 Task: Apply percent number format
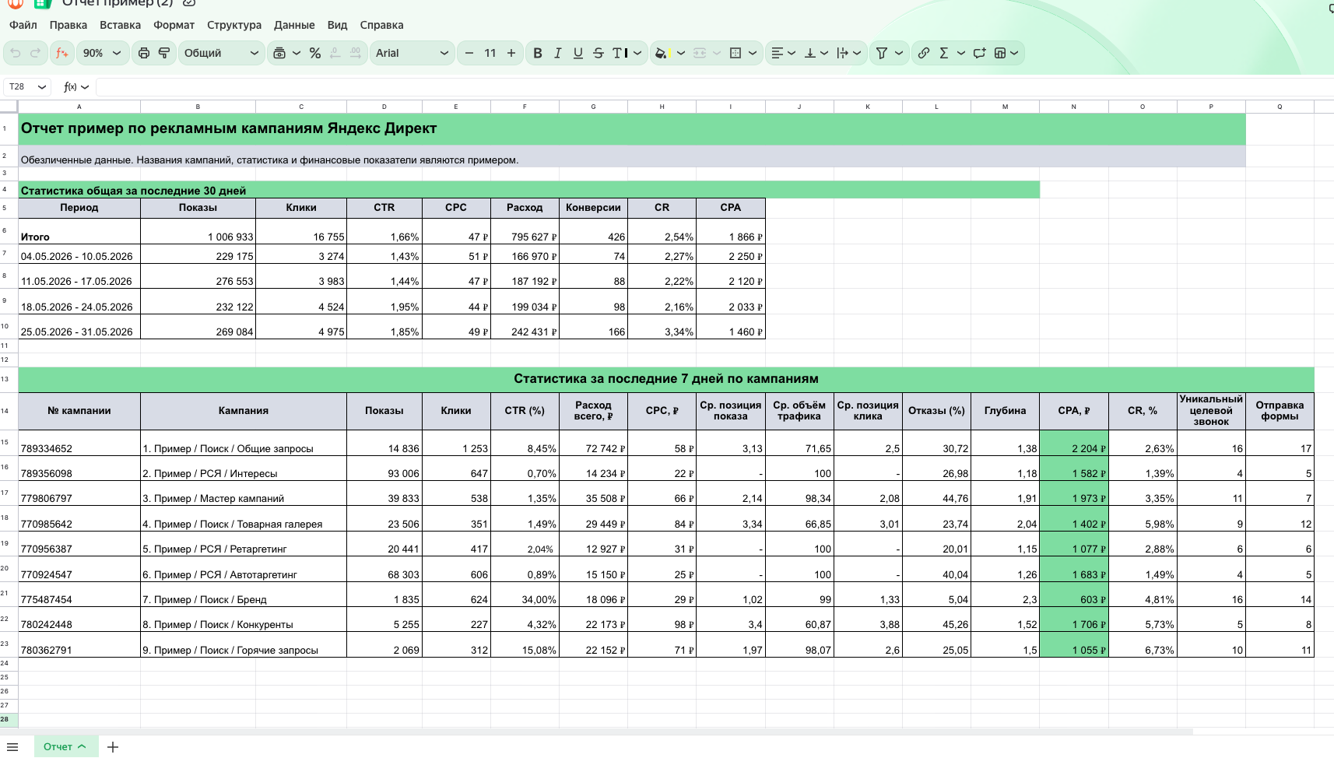click(315, 53)
